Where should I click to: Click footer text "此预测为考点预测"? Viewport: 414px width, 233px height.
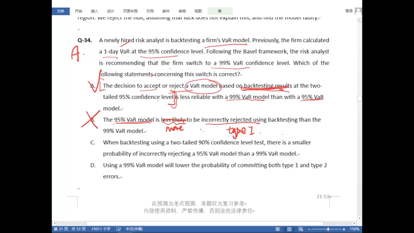click(x=173, y=204)
